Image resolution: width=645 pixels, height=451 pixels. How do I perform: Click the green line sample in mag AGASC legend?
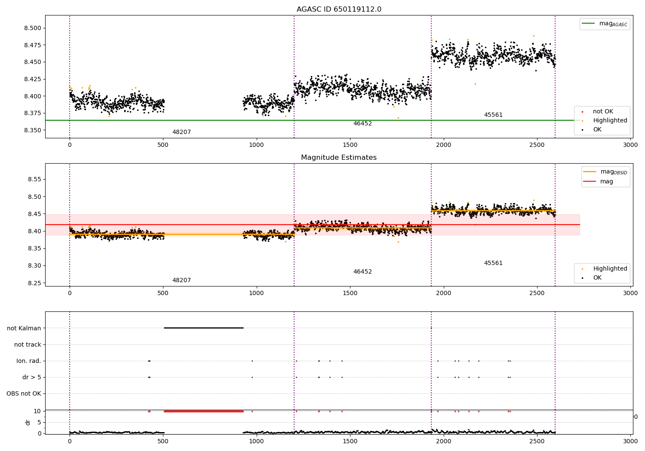[589, 24]
